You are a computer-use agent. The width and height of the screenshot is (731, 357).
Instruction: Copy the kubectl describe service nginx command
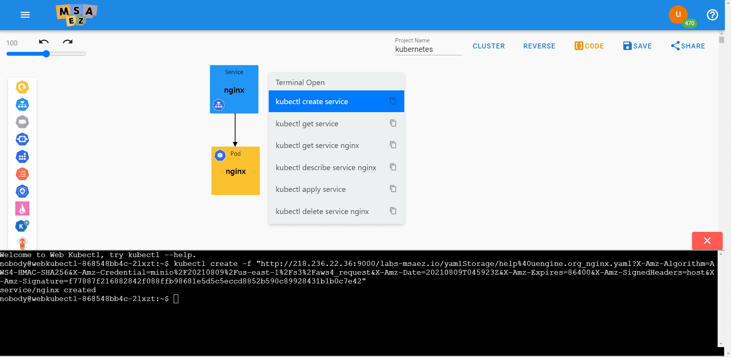(x=393, y=167)
